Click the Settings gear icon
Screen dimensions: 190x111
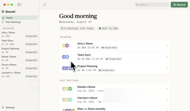pyautogui.click(x=3, y=107)
